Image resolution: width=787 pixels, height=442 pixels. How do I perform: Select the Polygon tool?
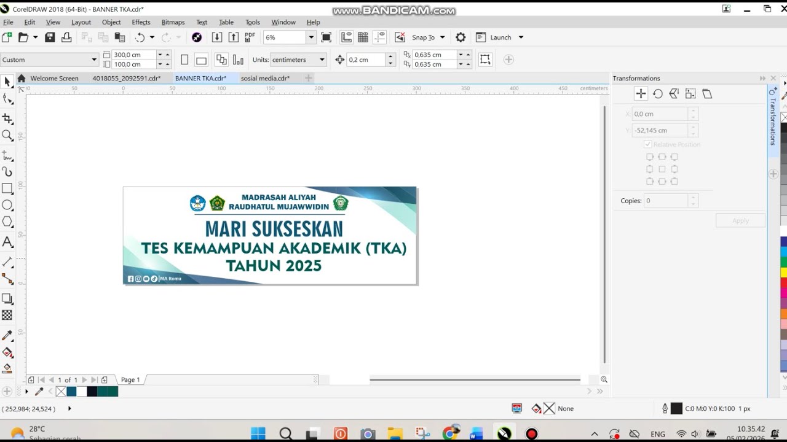click(7, 222)
